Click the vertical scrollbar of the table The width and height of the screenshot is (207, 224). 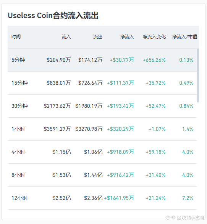coord(198,76)
